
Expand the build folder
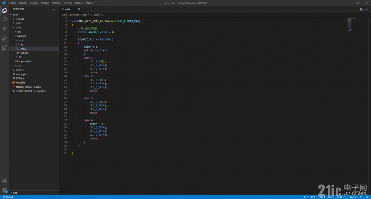tap(34, 23)
